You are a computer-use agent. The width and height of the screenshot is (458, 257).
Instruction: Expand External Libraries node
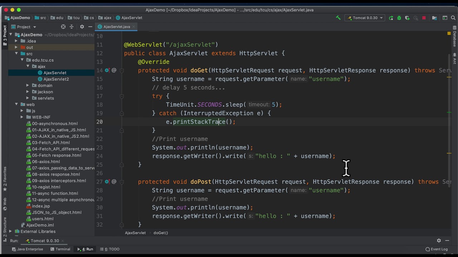pos(10,231)
